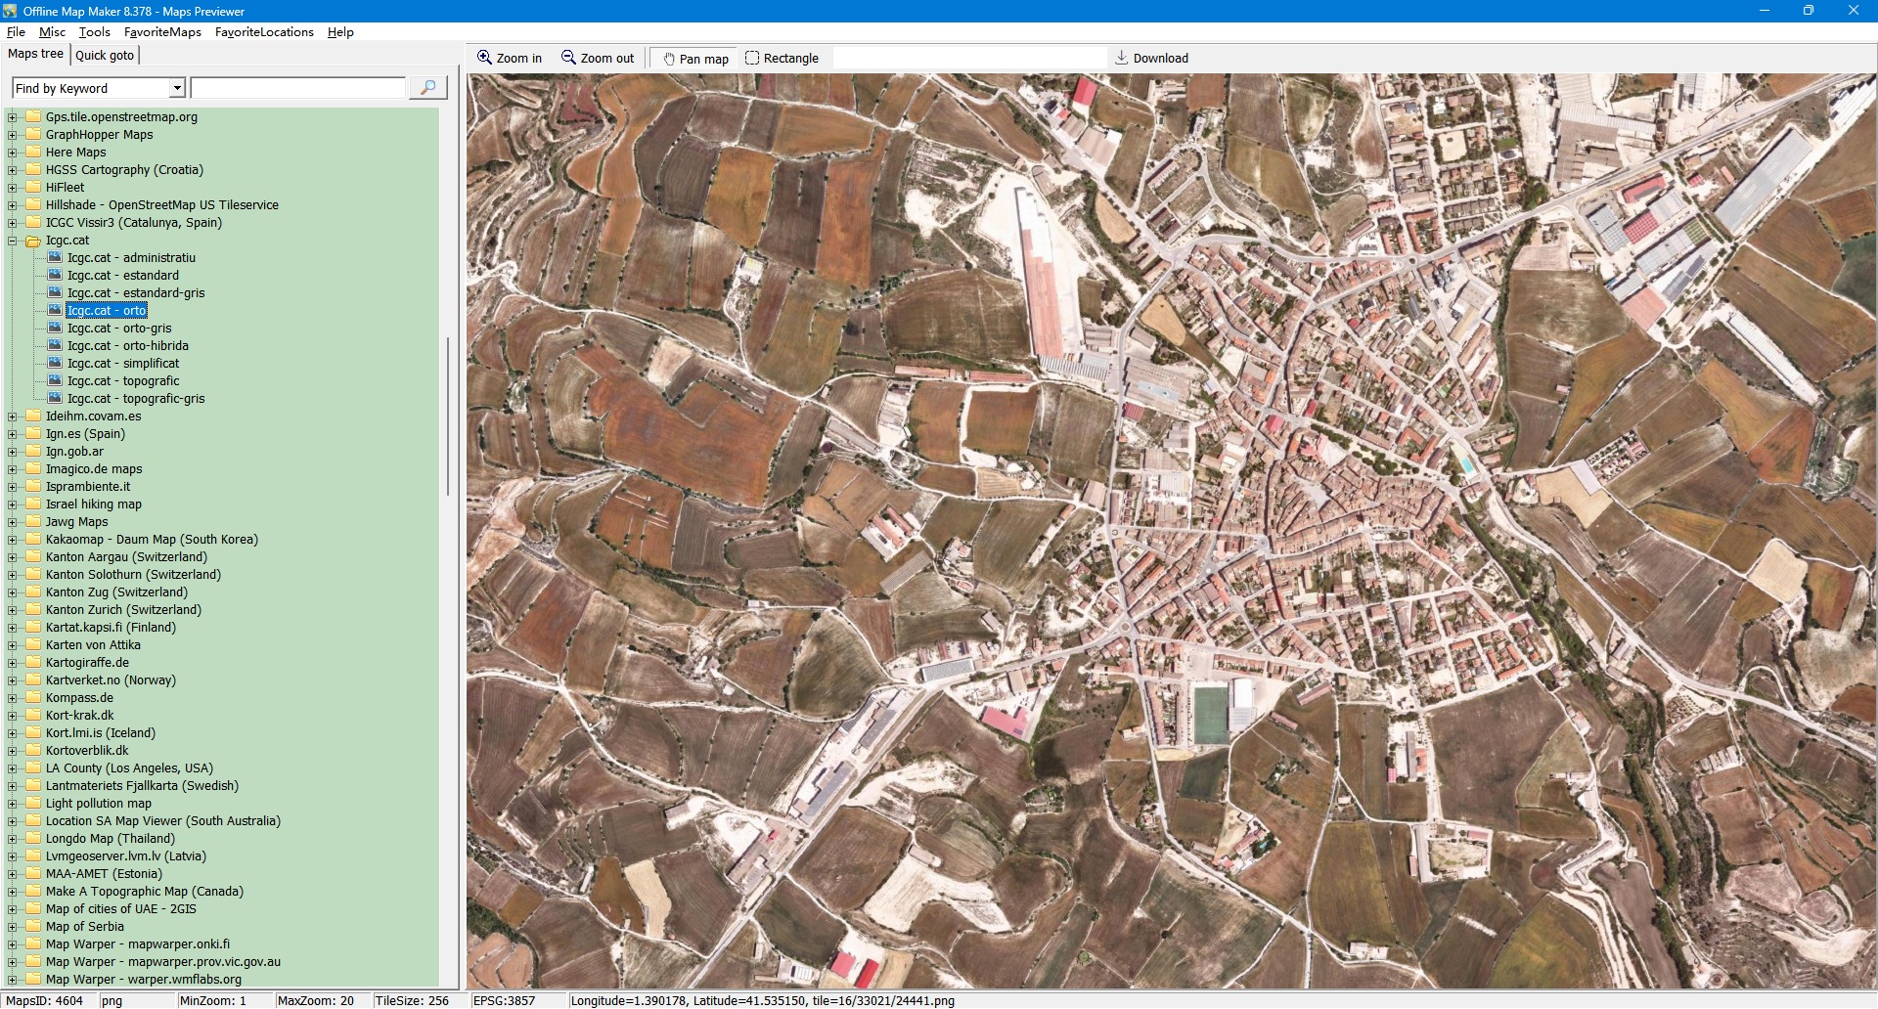Viewport: 1878px width, 1009px height.
Task: Expand the Here Maps folder
Action: coord(13,153)
